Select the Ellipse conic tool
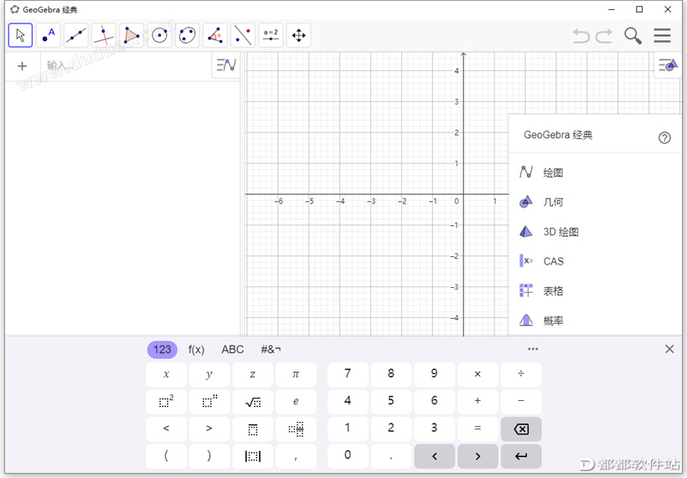The width and height of the screenshot is (687, 478). pyautogui.click(x=187, y=35)
